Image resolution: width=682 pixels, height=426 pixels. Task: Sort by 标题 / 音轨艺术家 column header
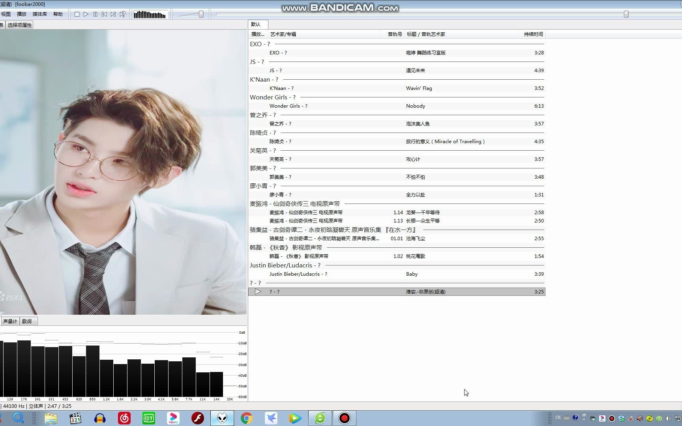coord(462,34)
